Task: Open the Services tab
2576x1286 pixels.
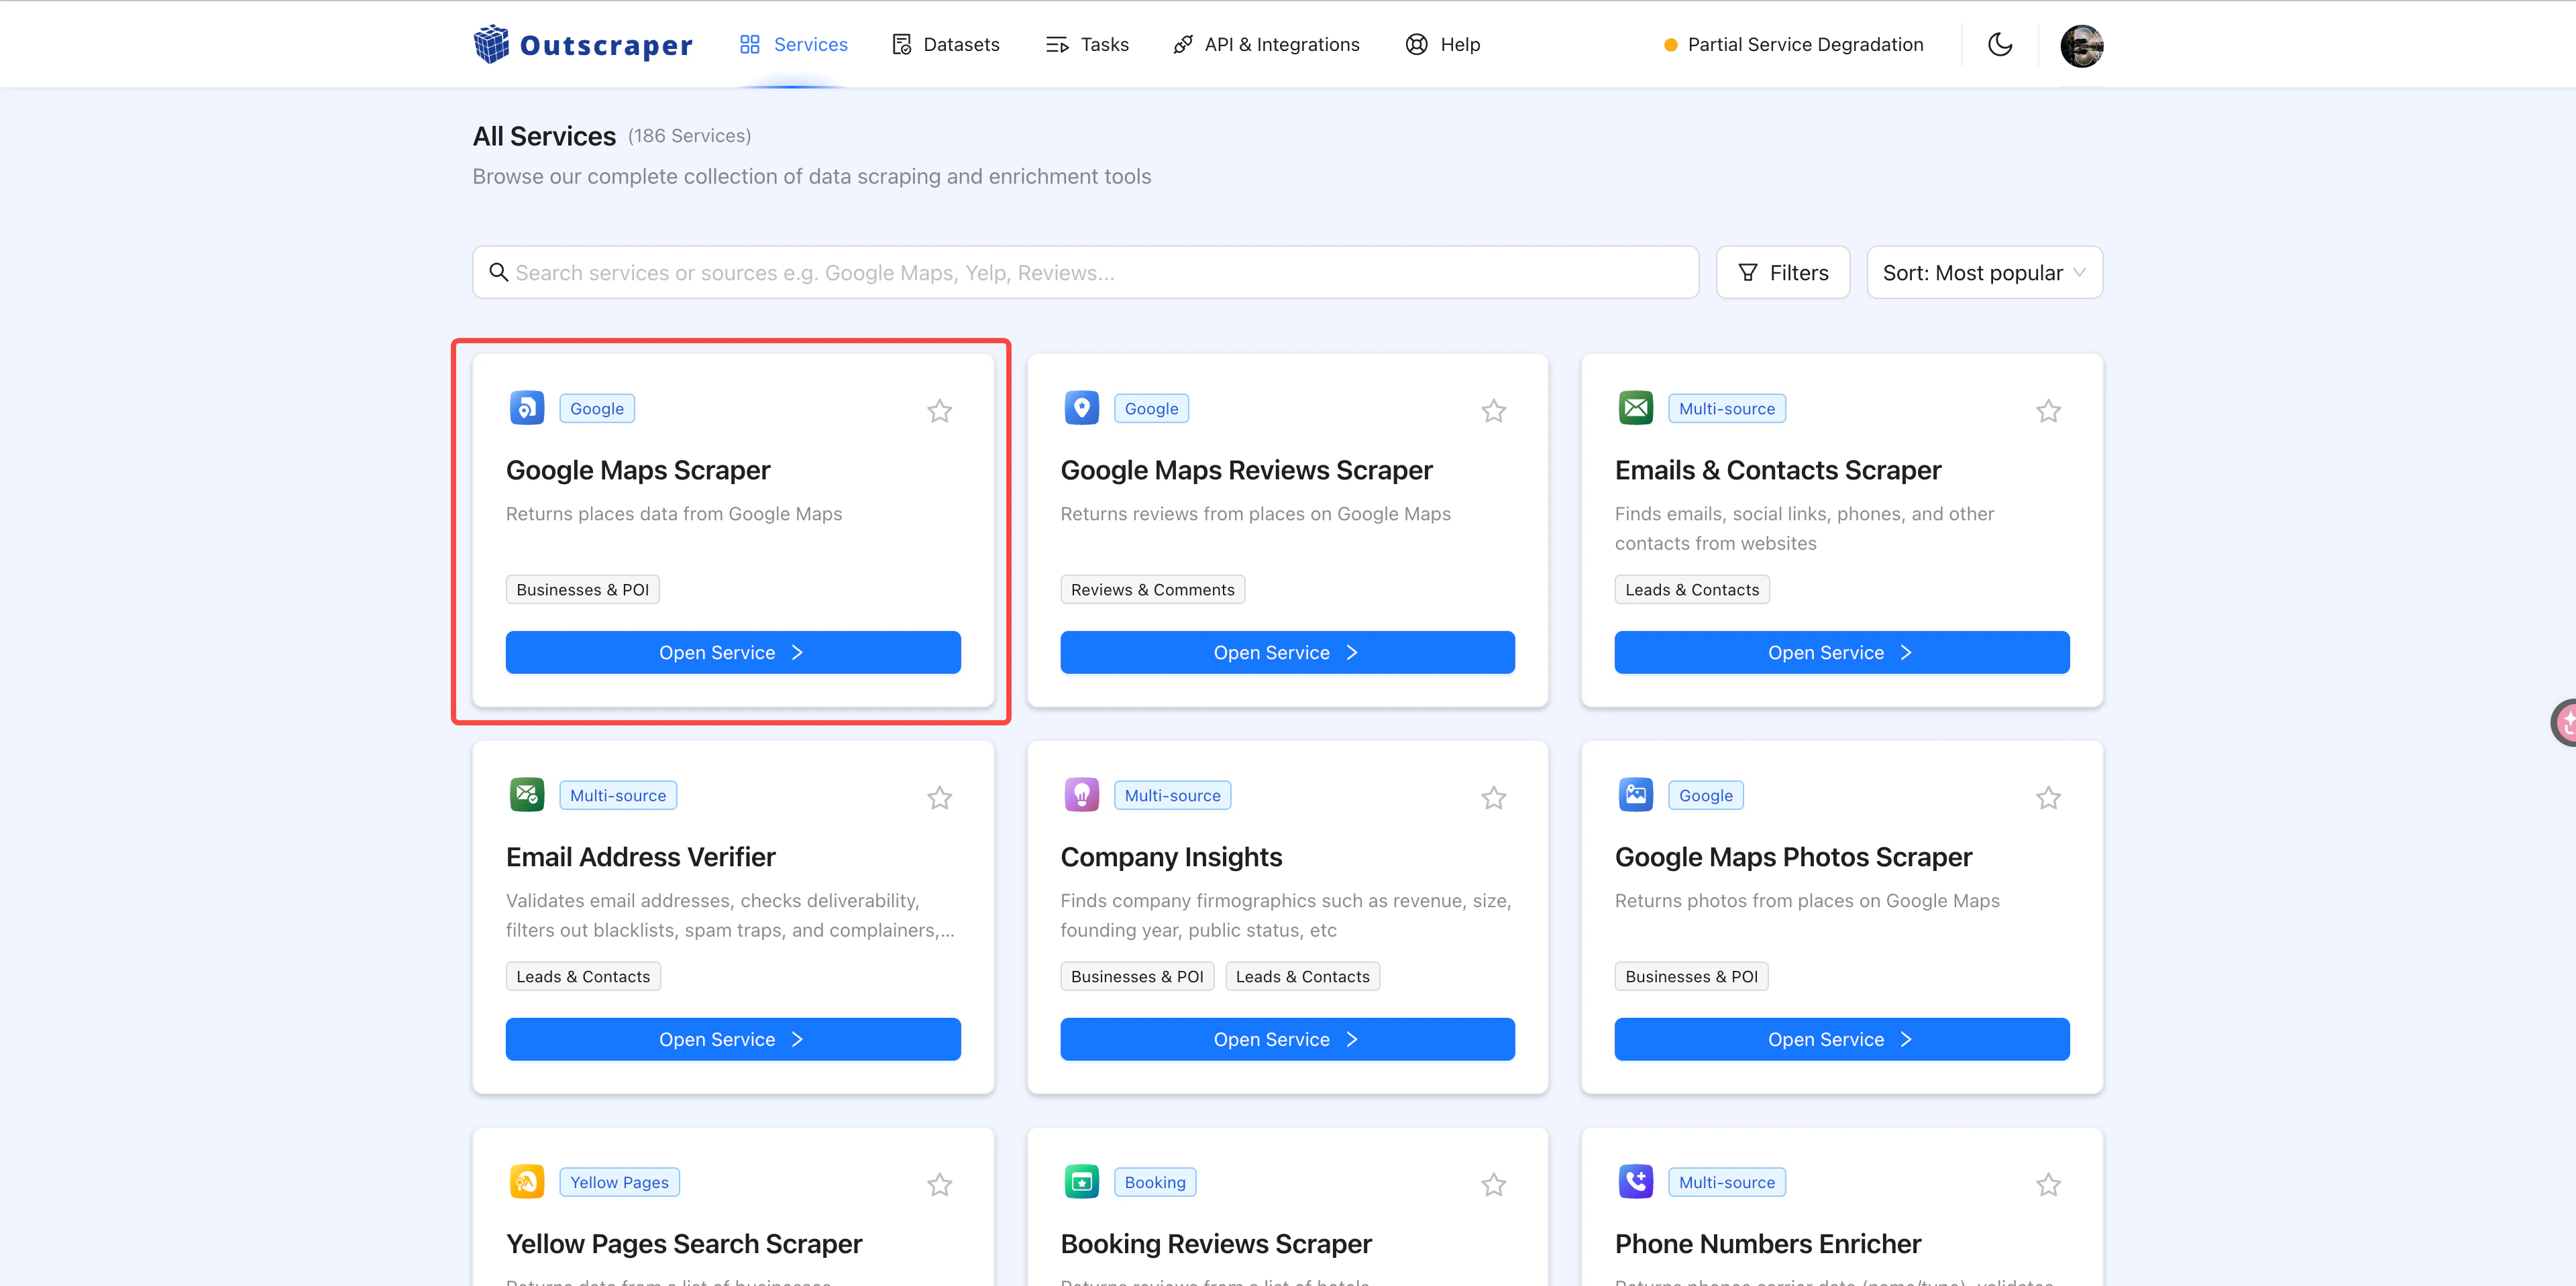Action: coord(793,45)
